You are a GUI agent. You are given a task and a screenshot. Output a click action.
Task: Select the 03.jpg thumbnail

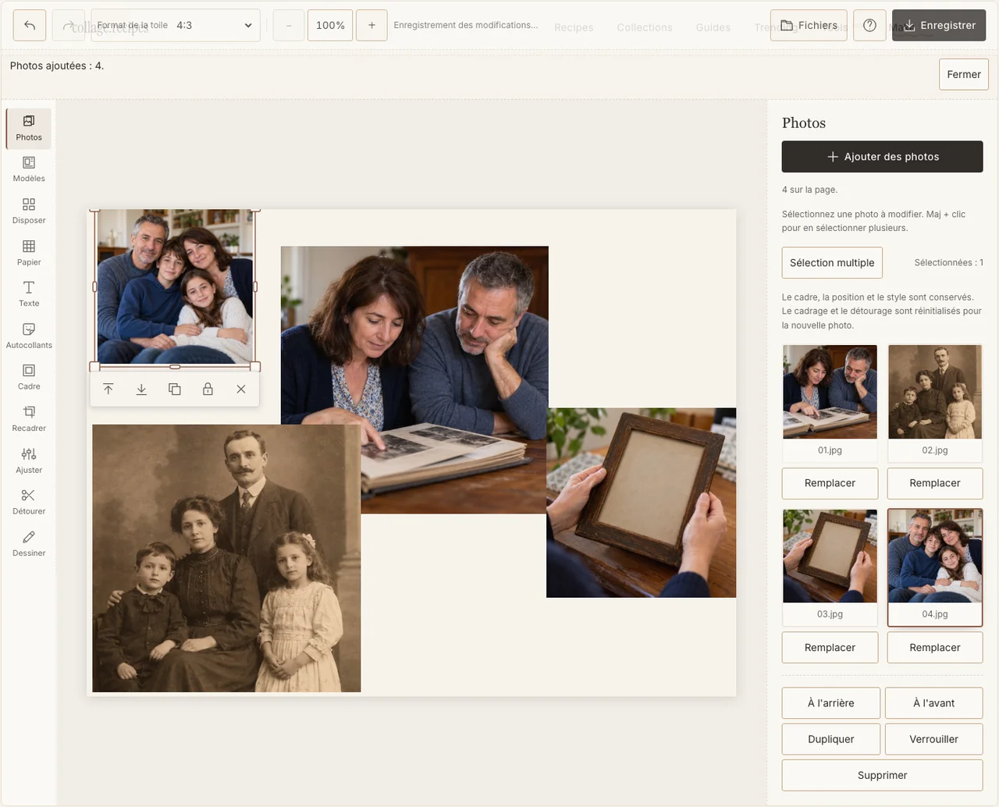(x=830, y=567)
